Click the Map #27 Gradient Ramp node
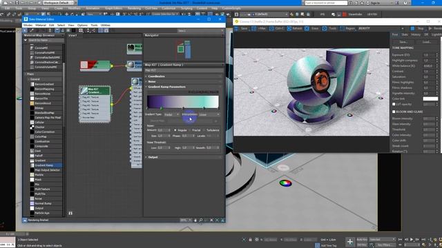This screenshot has width=442, height=248. [x=95, y=90]
